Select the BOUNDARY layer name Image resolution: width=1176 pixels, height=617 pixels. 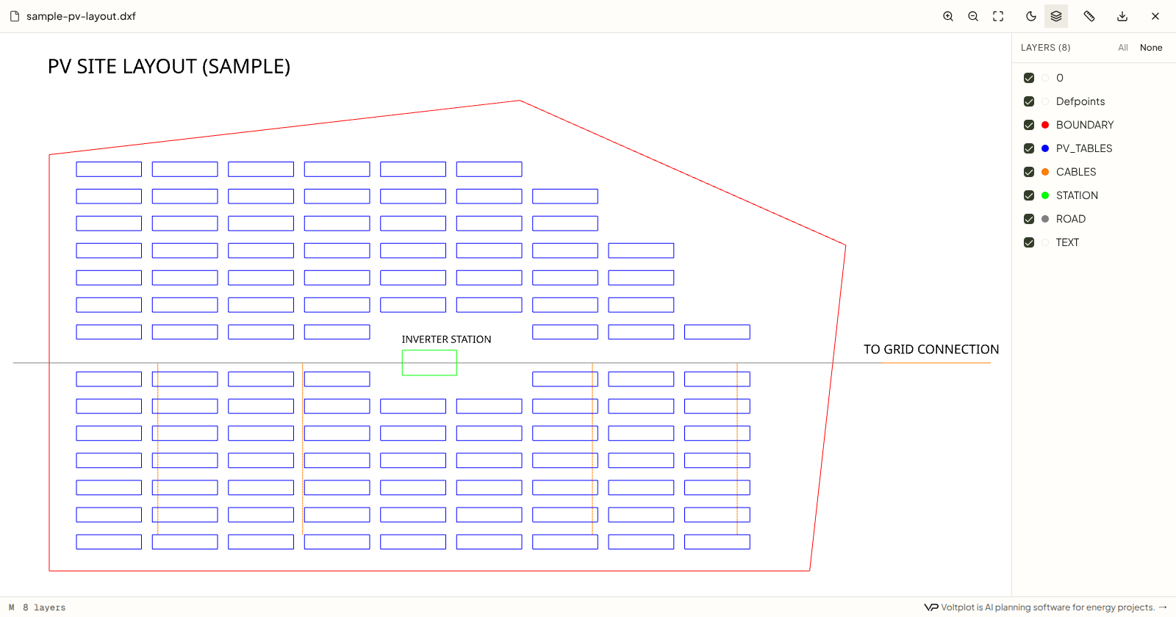click(1085, 125)
